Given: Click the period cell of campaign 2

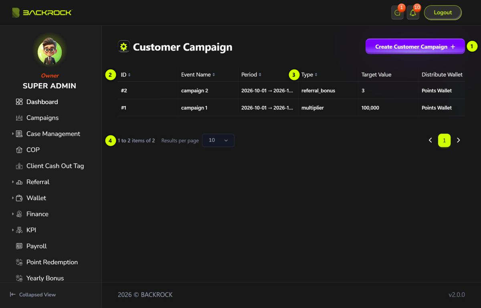Looking at the screenshot, I should coord(267,91).
